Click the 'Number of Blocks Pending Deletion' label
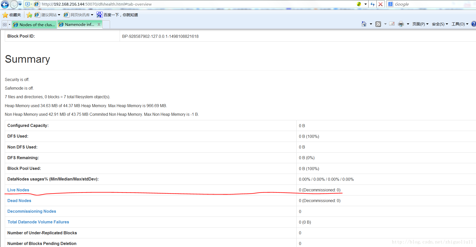 pyautogui.click(x=42, y=243)
